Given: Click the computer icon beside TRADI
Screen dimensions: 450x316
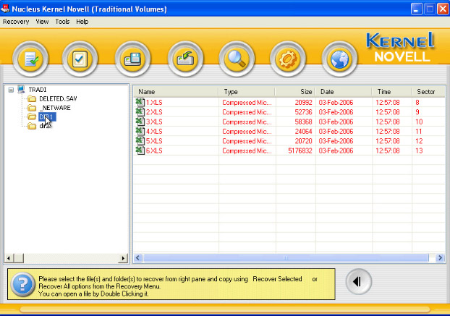Looking at the screenshot, I should tap(21, 90).
